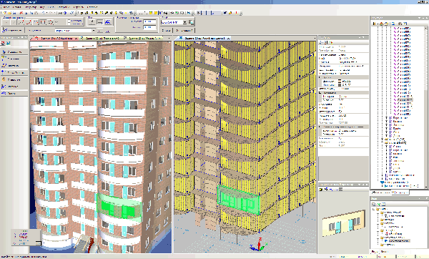This screenshot has width=429, height=259.
Task: Open the combo box dropdown in the top-right toolbar group
Action: tap(185, 22)
